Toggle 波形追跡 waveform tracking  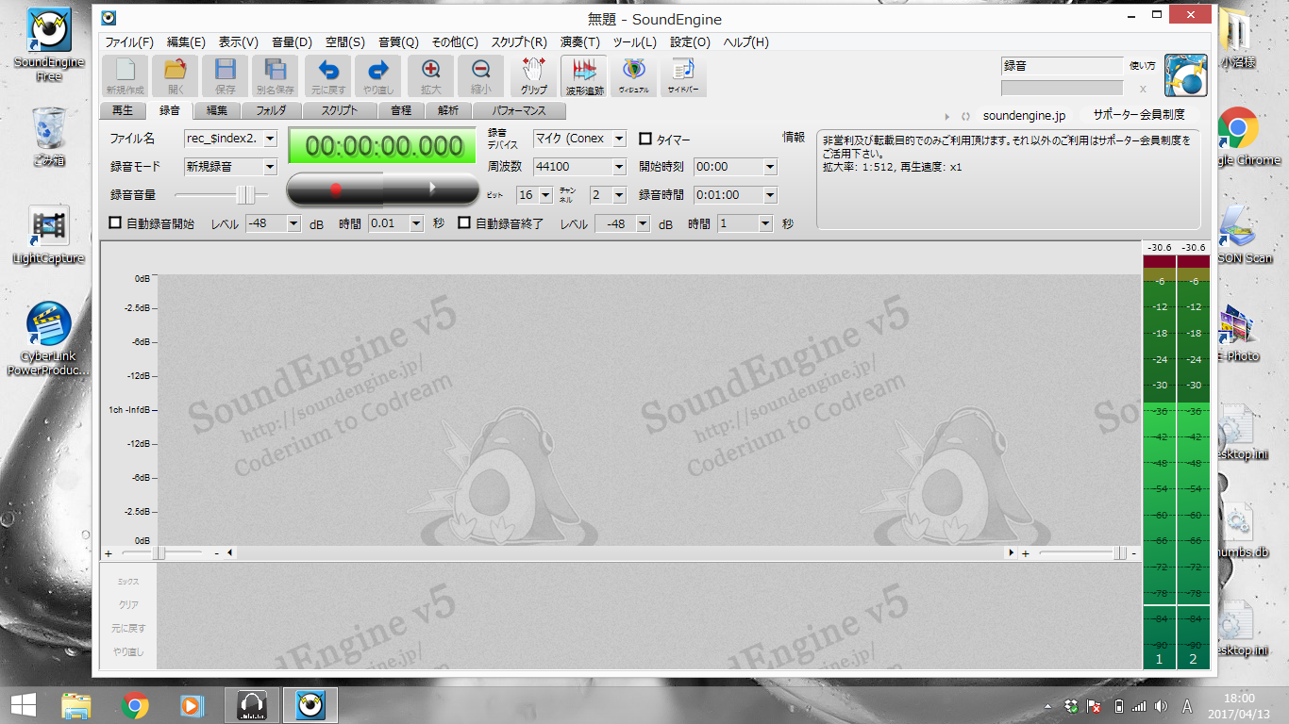(x=584, y=75)
